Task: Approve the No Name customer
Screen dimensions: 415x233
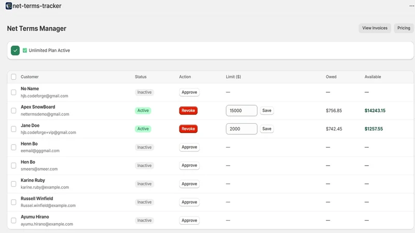Action: 189,92
